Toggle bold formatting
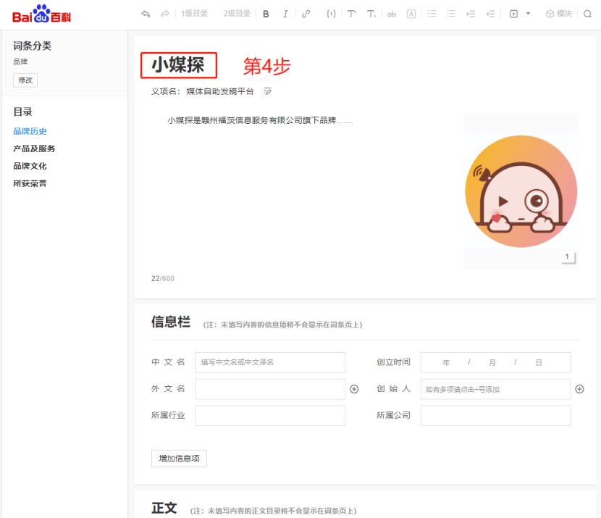 pyautogui.click(x=266, y=14)
